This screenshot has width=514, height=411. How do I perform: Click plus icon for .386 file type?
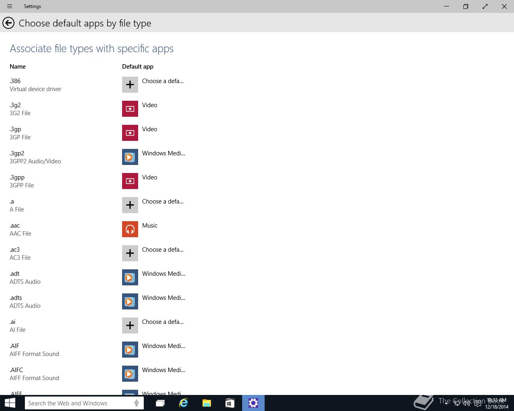click(130, 85)
